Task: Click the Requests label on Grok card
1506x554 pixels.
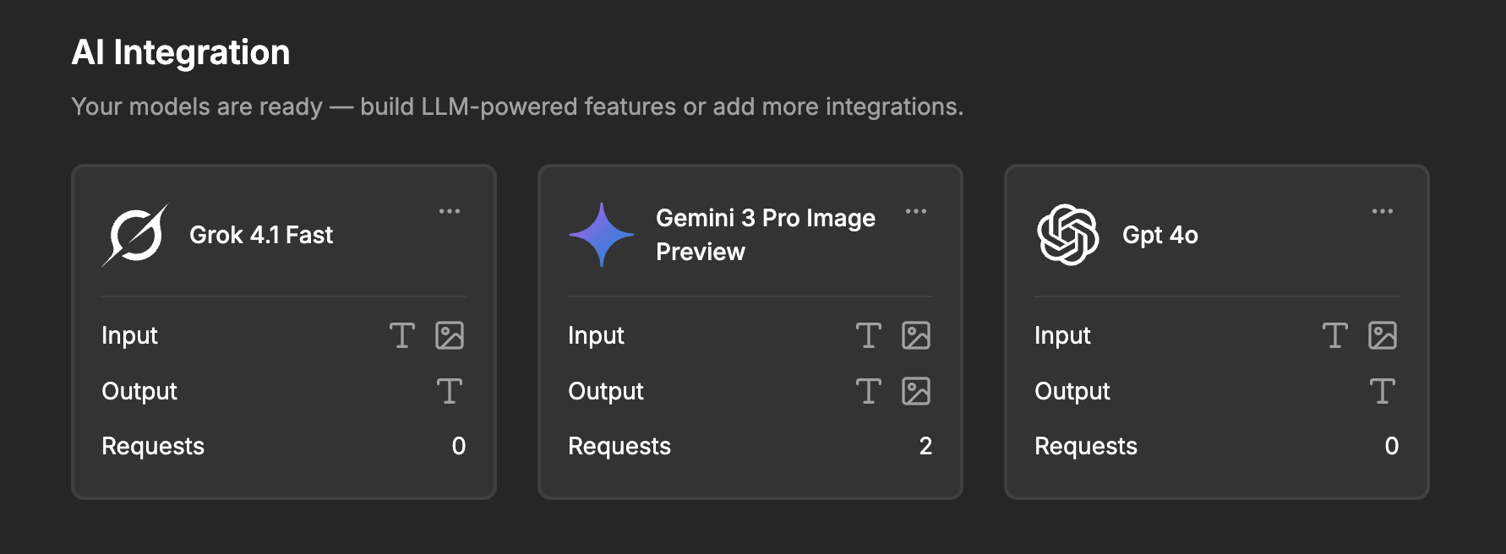Action: pos(153,446)
